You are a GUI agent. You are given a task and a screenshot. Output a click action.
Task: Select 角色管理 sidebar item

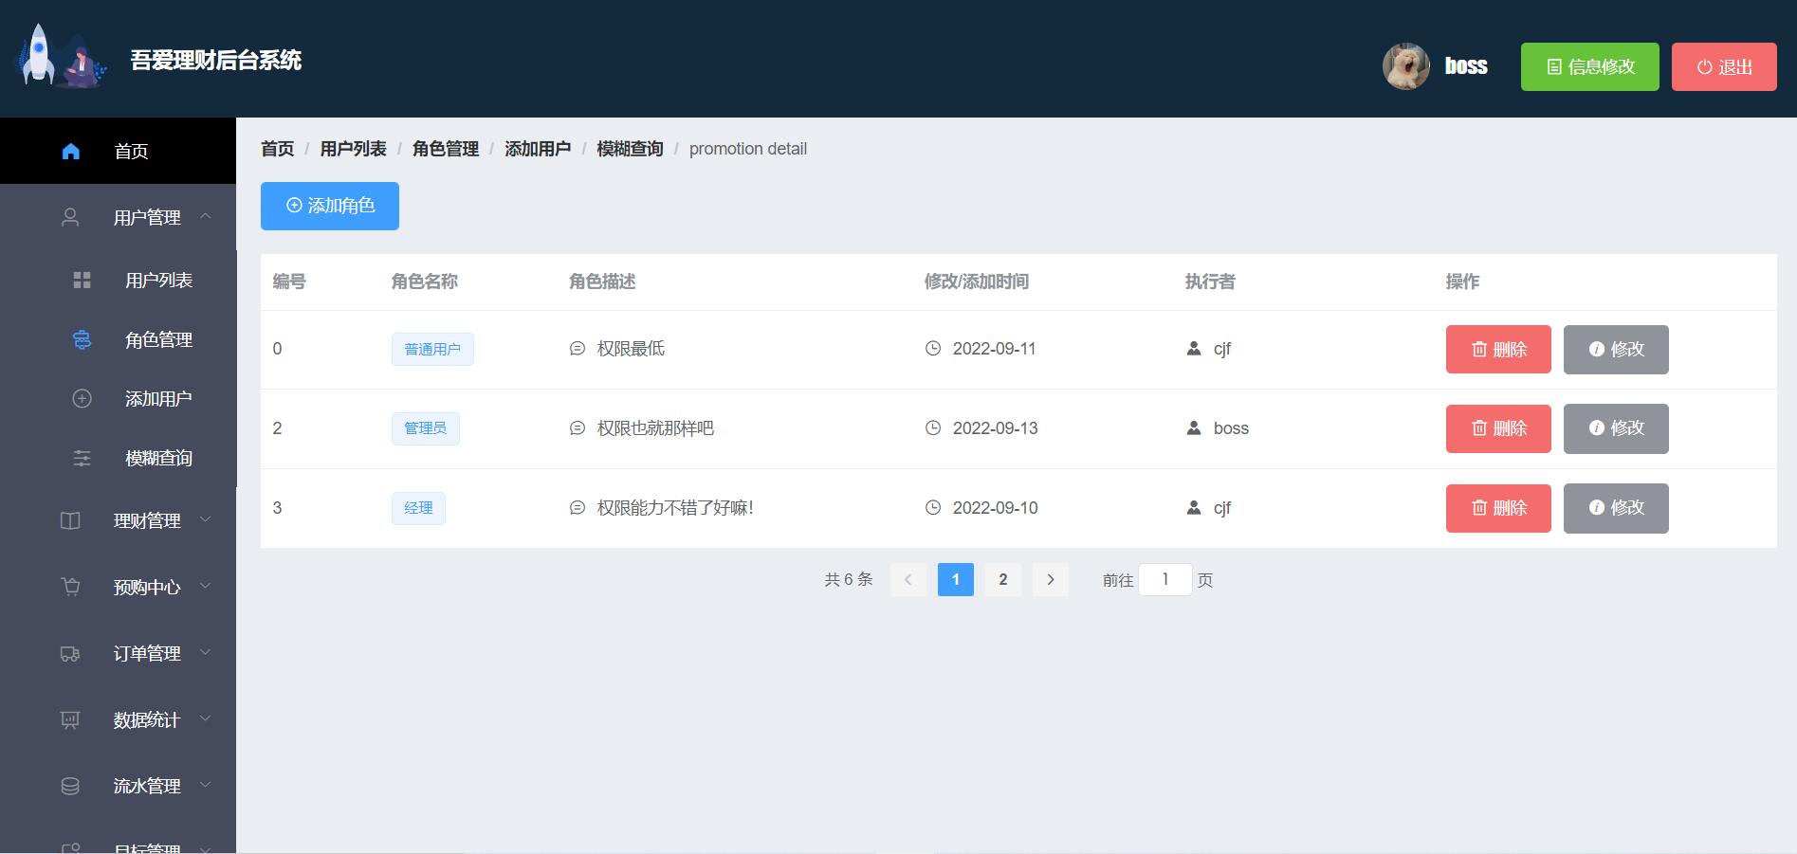(x=118, y=339)
